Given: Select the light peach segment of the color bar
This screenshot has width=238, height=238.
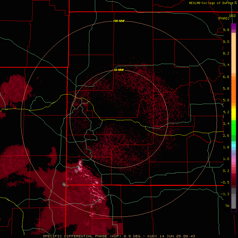Looking at the screenshot, I should pyautogui.click(x=234, y=54).
